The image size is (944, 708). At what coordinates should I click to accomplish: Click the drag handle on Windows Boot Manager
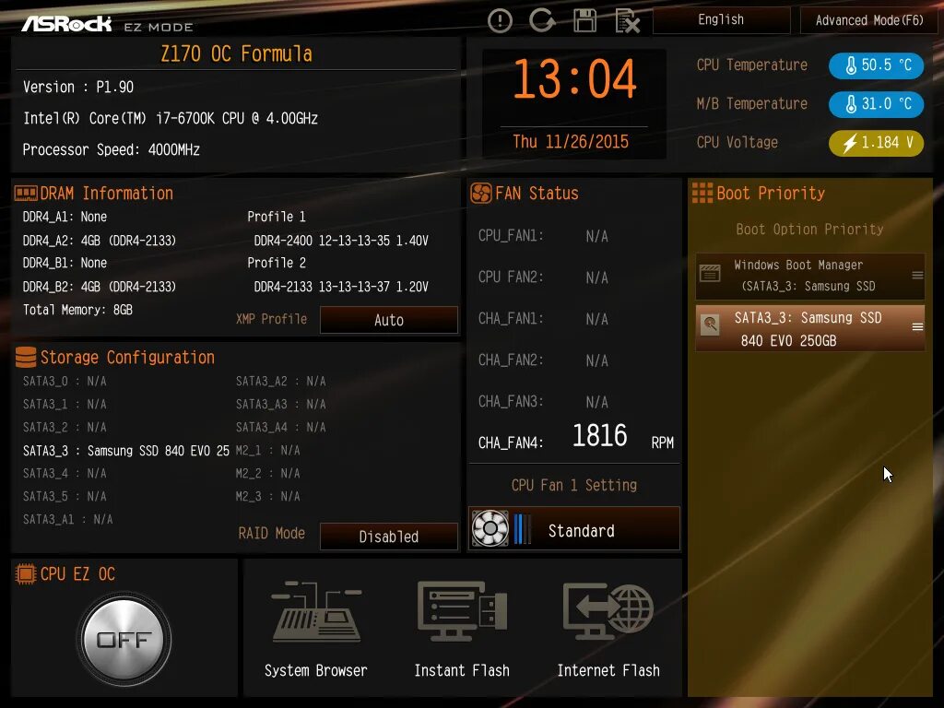(x=917, y=275)
